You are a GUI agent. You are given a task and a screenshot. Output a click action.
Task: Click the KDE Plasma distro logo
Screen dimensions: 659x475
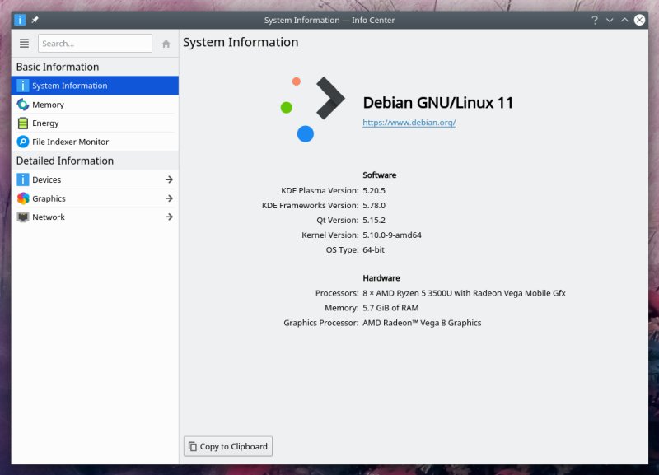312,109
